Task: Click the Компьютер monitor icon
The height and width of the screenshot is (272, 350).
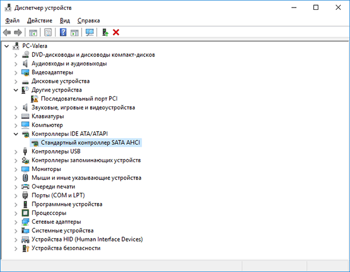Action: pyautogui.click(x=25, y=125)
